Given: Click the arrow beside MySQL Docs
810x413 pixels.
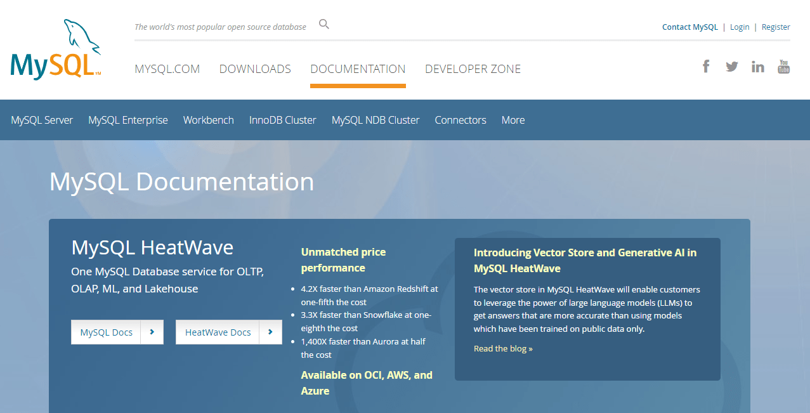Looking at the screenshot, I should (x=152, y=332).
